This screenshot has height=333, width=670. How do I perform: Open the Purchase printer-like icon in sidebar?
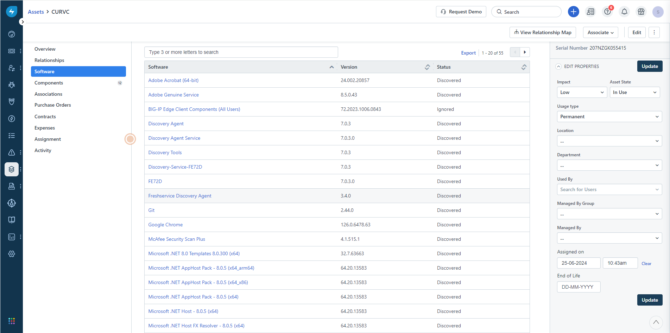[12, 186]
